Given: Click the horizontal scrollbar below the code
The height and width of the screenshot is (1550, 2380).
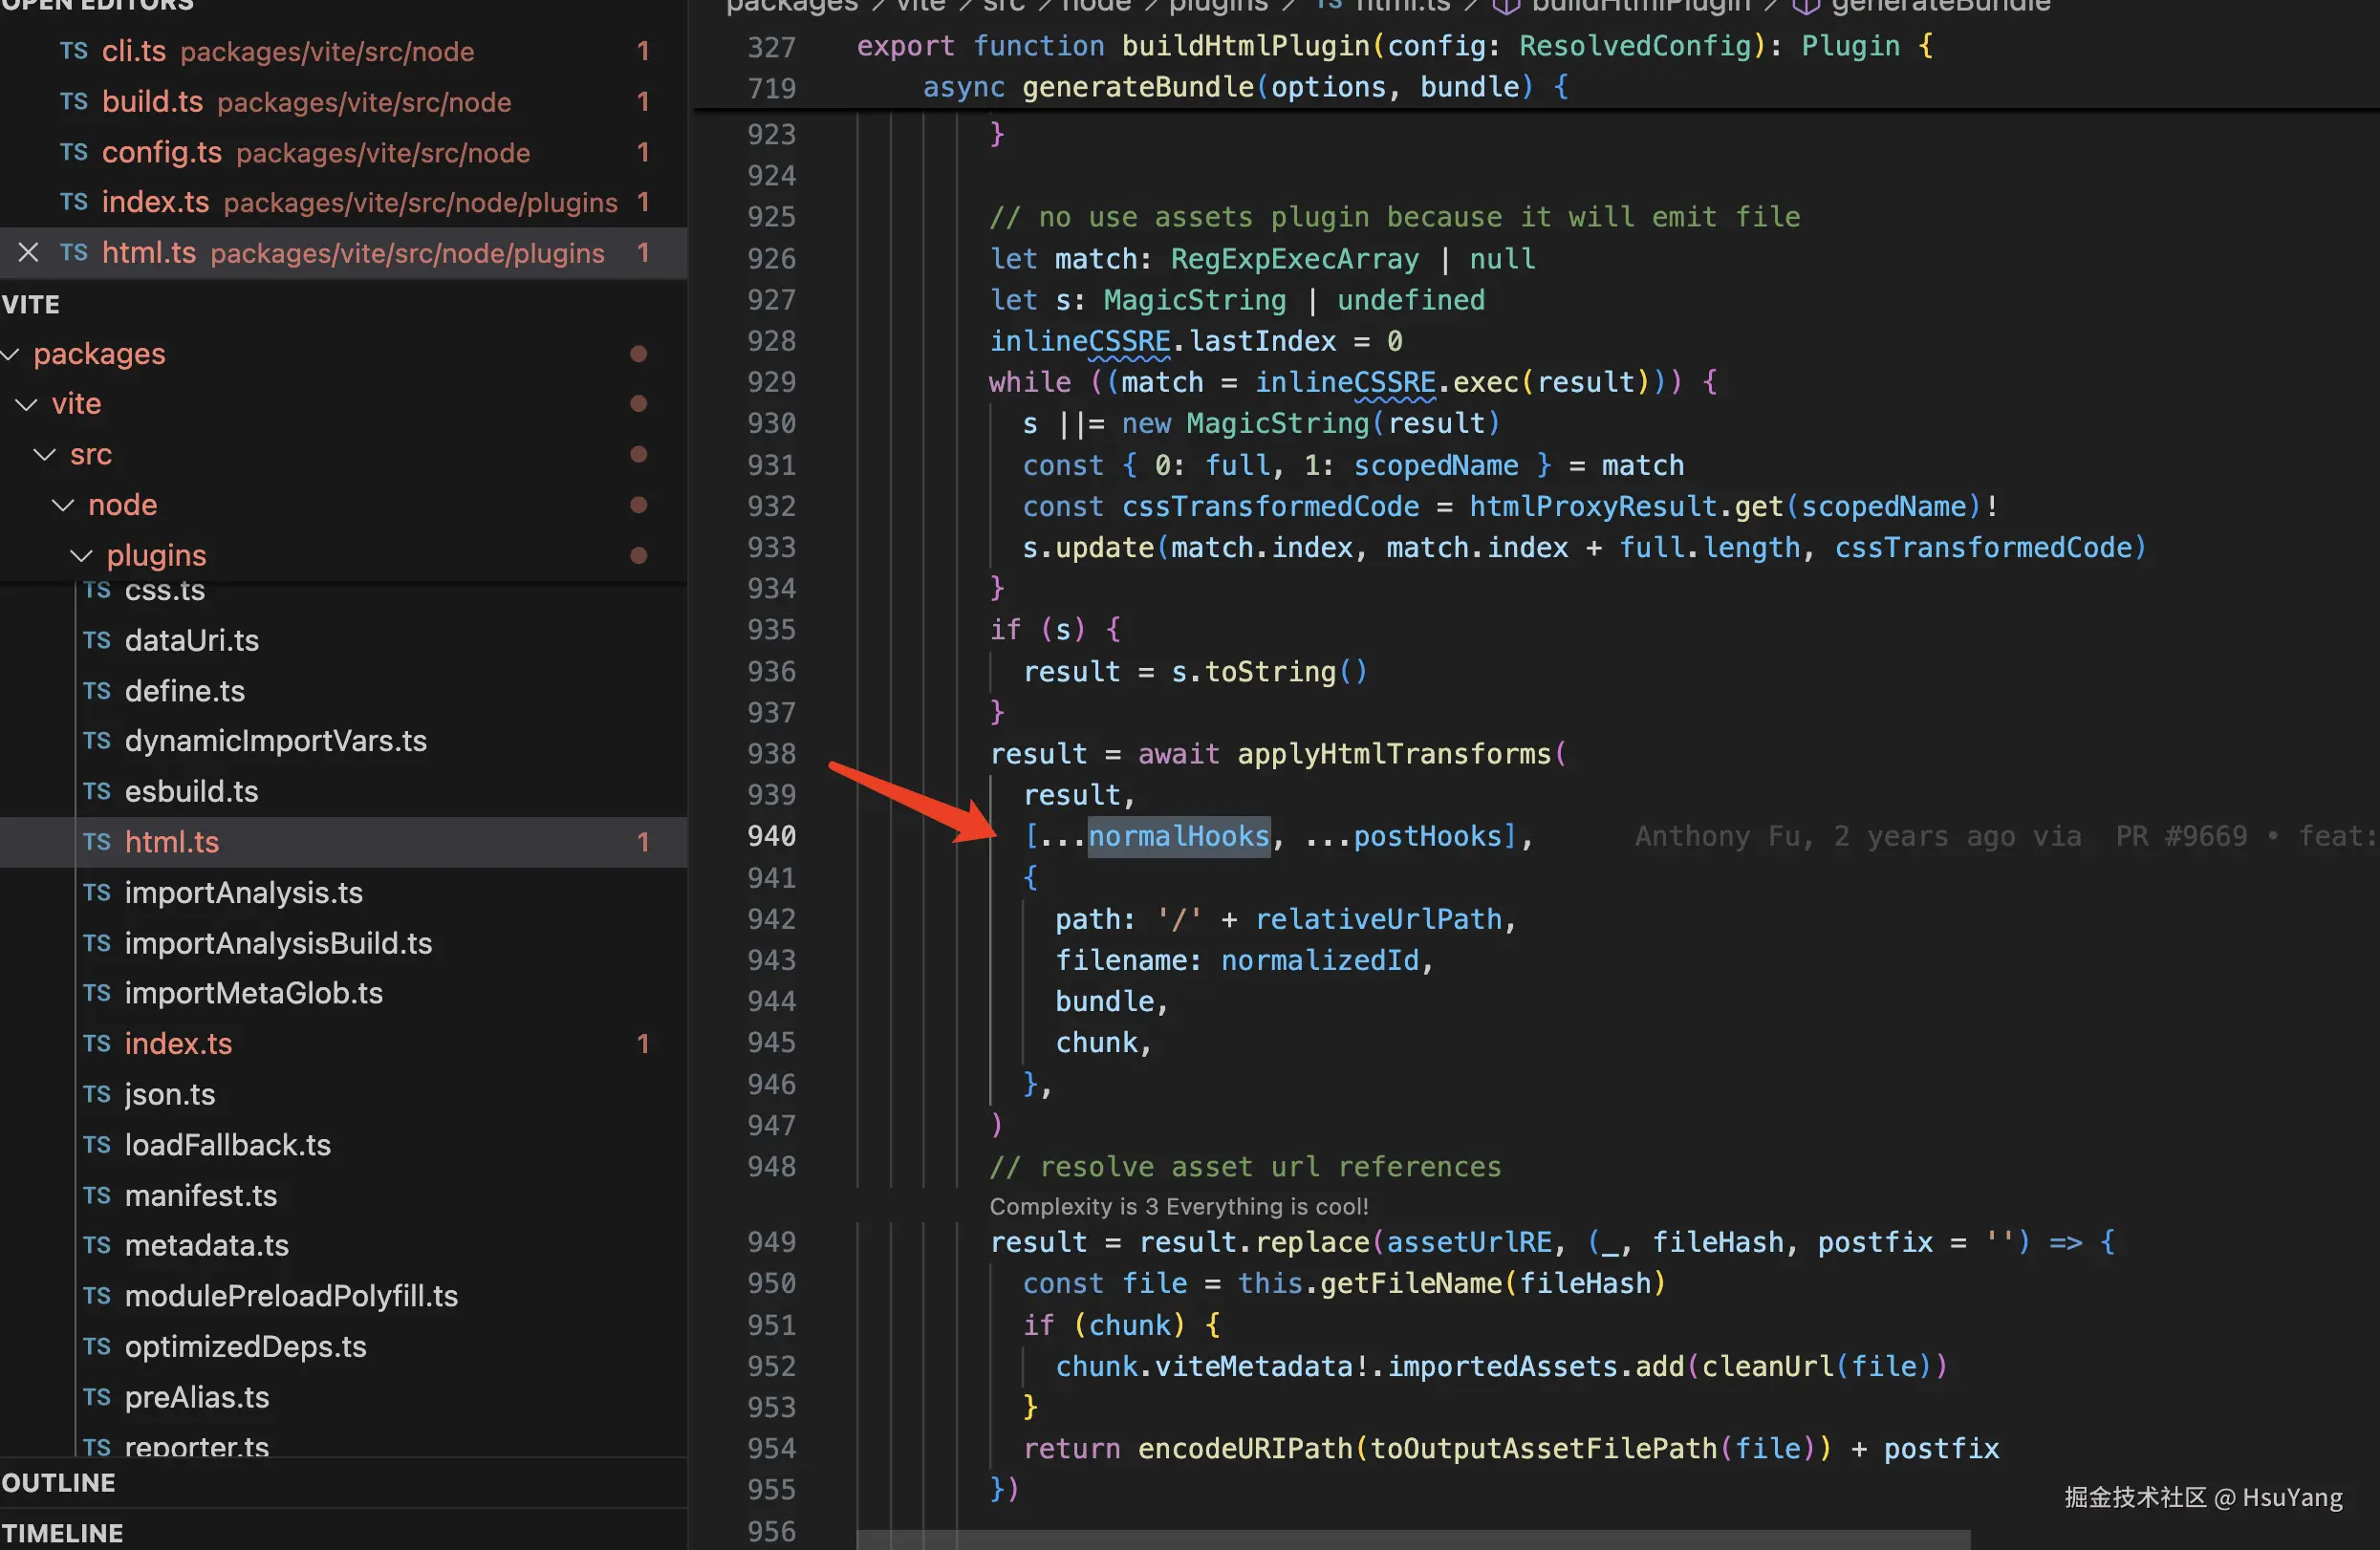Looking at the screenshot, I should (x=1412, y=1539).
